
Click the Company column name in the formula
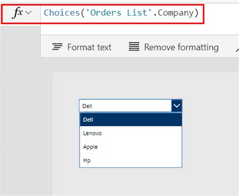pyautogui.click(x=175, y=13)
